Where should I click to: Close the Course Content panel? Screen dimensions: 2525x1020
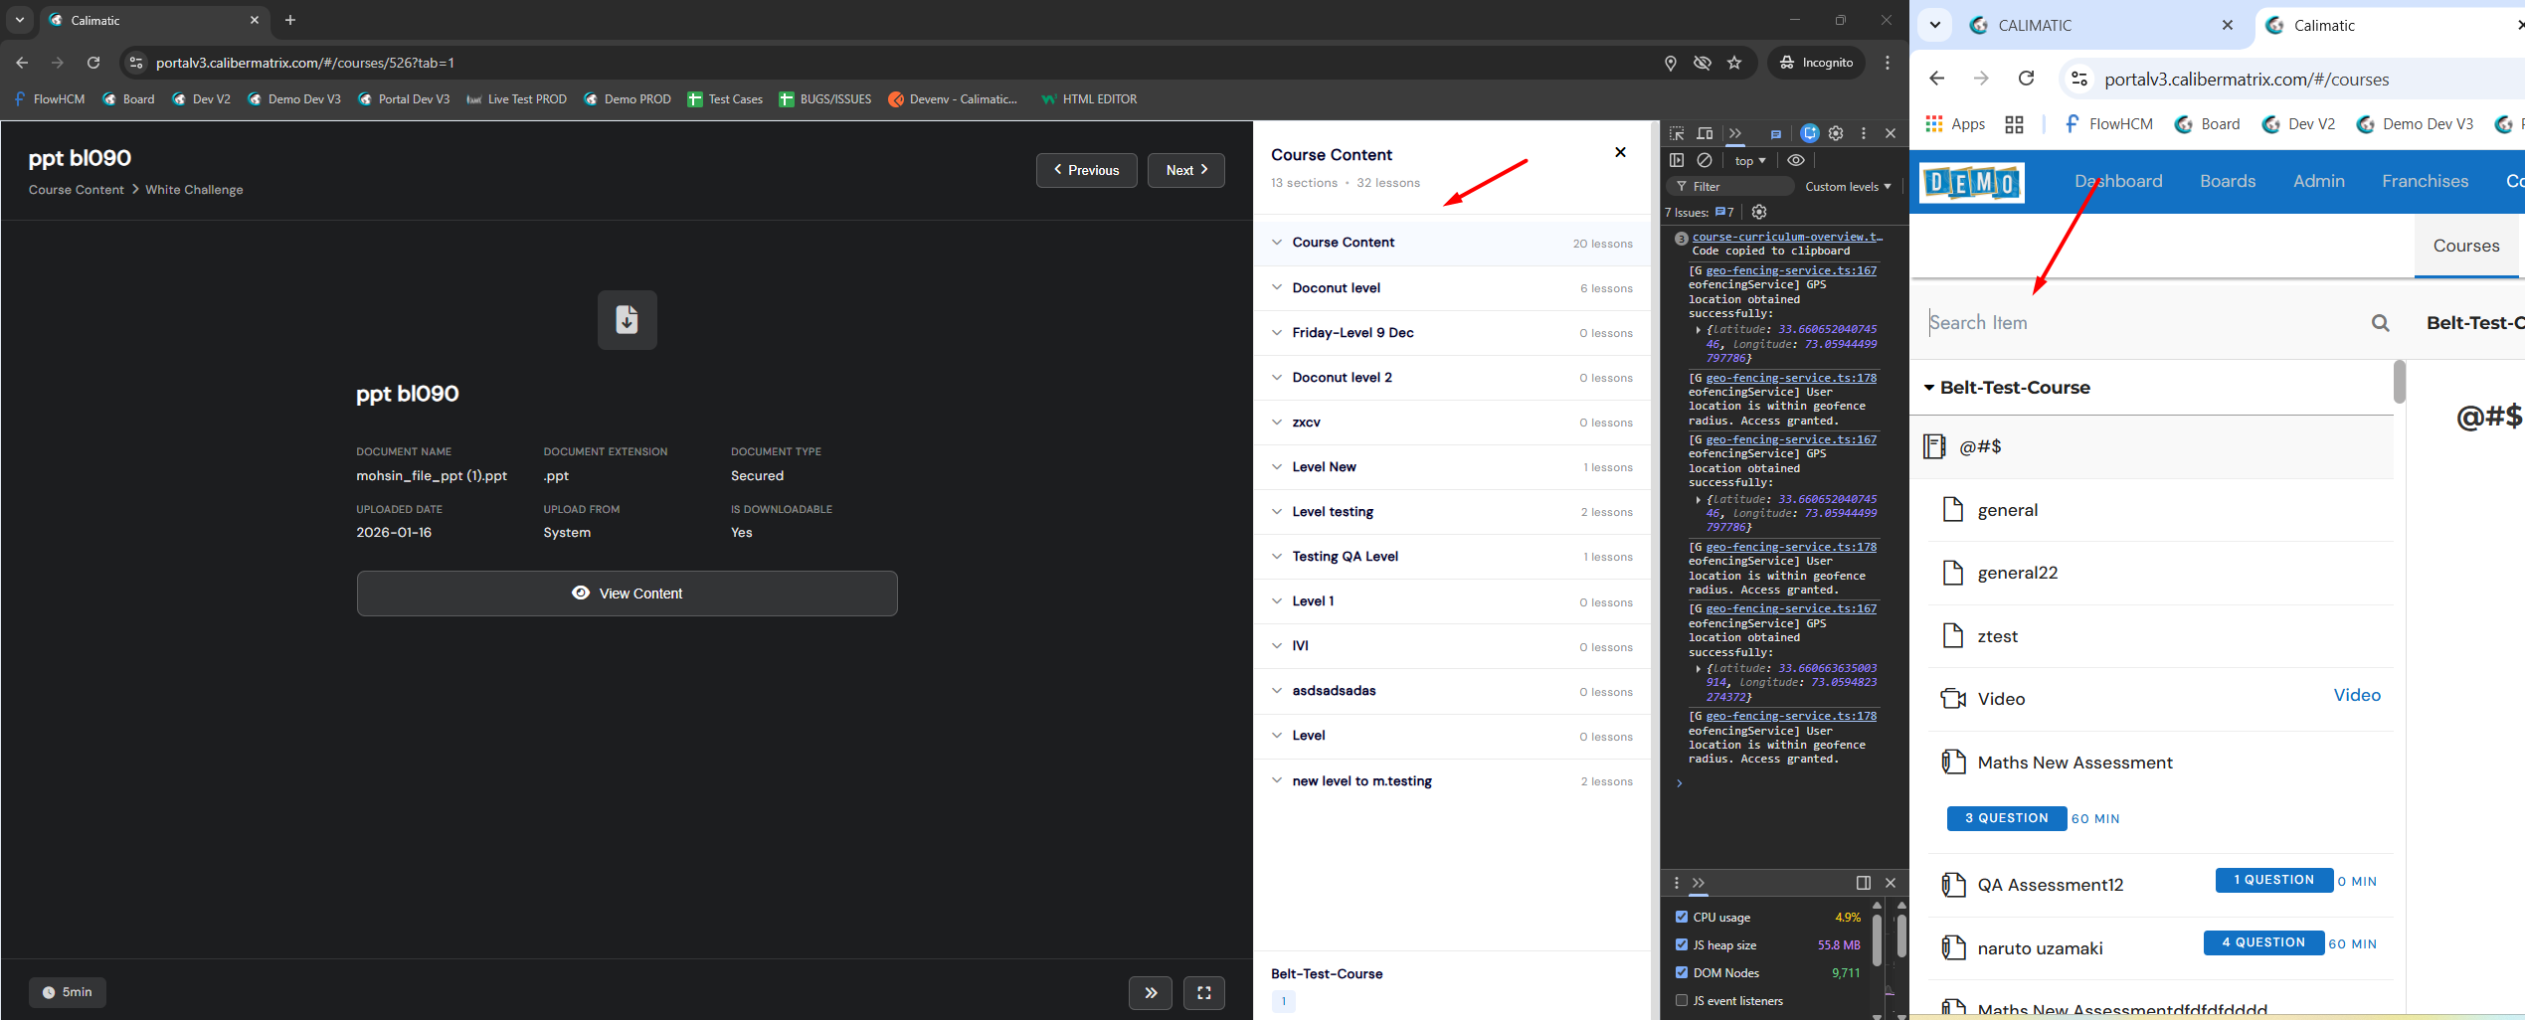(1620, 152)
